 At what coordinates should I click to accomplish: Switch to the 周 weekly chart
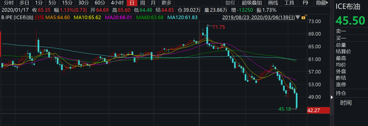tap(142, 3)
